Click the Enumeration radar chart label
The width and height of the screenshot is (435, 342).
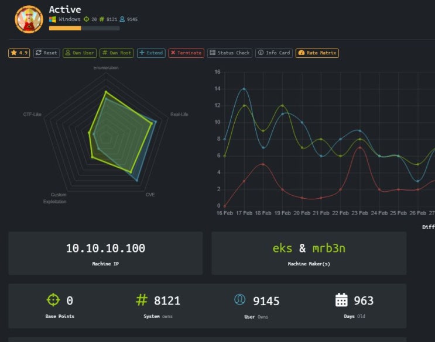point(106,68)
